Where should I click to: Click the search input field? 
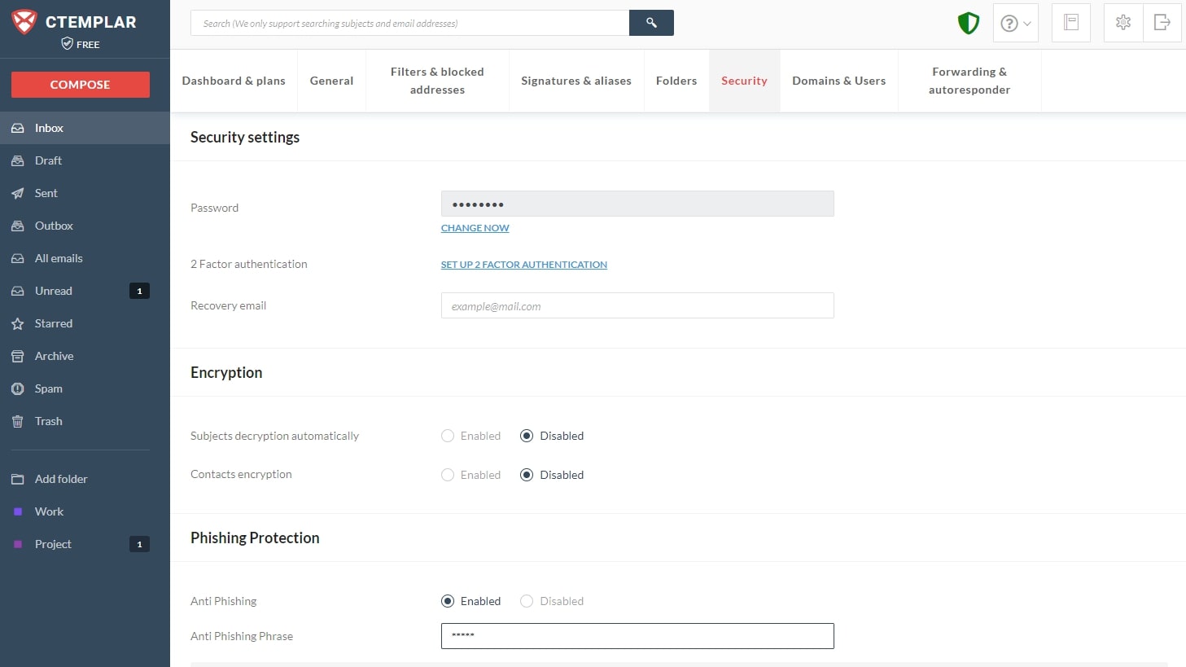pyautogui.click(x=410, y=23)
